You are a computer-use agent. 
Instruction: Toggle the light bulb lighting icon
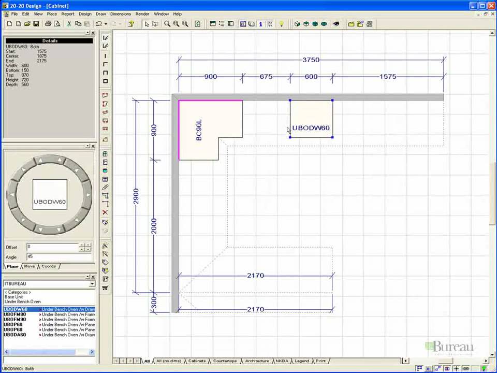point(281,24)
